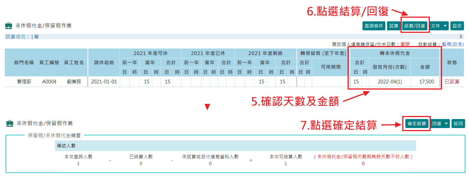Click the 已結算人數 label
469x178 pixels.
[141, 157]
